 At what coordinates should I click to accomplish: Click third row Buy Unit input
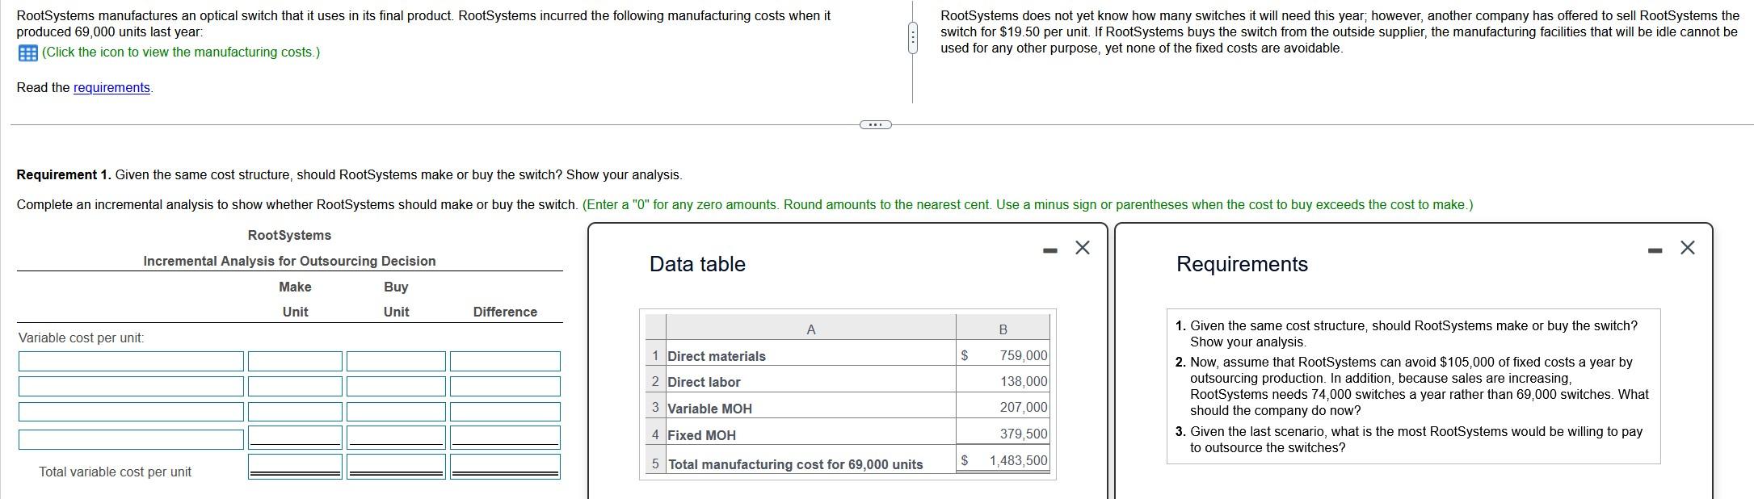[396, 412]
